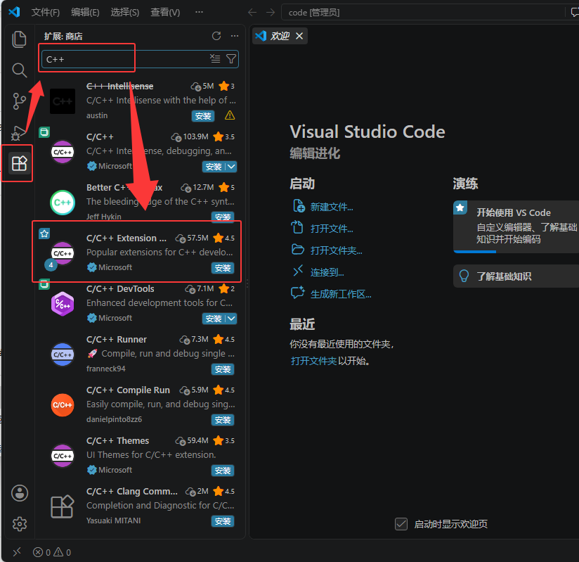The width and height of the screenshot is (579, 562).
Task: Open the Search view in activity bar
Action: click(19, 70)
